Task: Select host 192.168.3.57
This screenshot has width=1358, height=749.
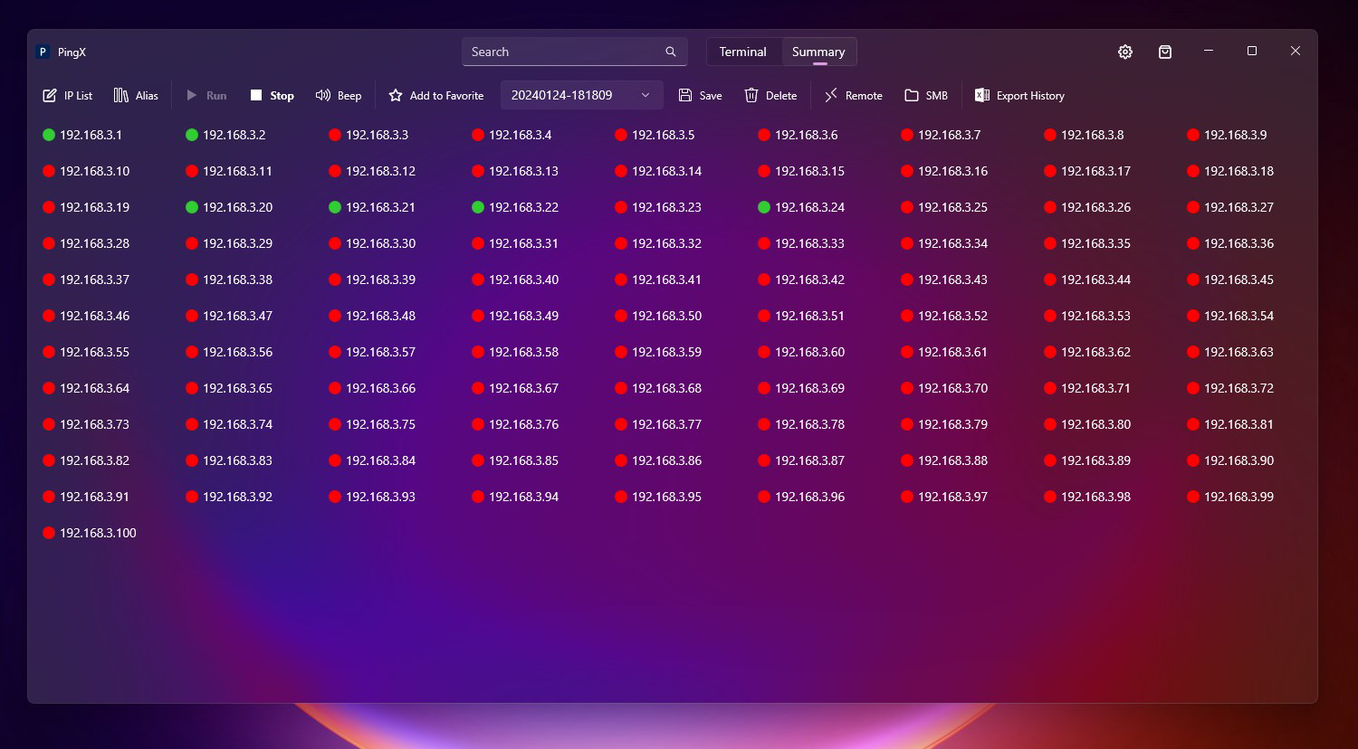Action: pos(372,352)
